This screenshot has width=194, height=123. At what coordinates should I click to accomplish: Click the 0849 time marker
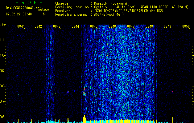click(167, 26)
